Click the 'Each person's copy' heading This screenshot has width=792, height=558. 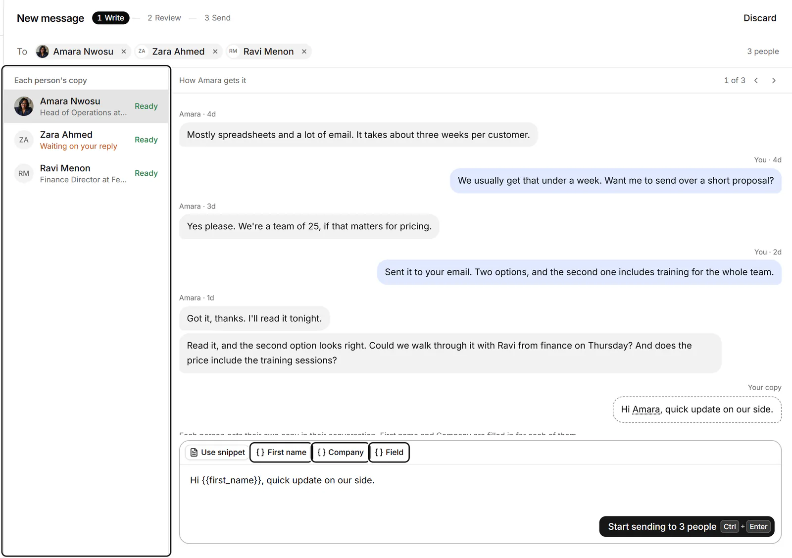pos(50,80)
